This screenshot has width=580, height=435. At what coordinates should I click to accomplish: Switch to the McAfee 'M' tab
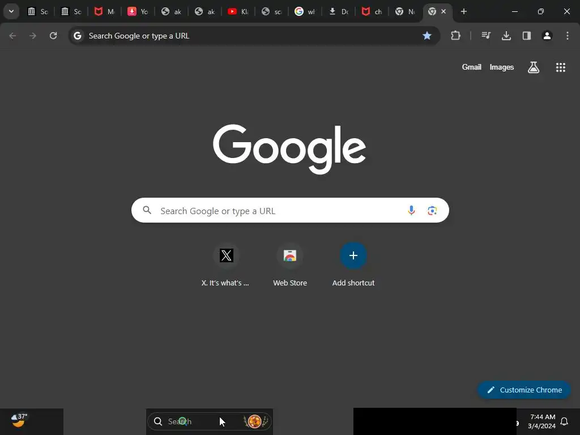tap(104, 11)
